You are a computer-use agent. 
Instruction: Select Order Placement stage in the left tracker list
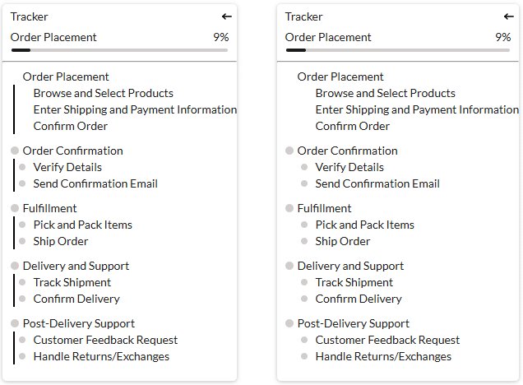(x=66, y=77)
